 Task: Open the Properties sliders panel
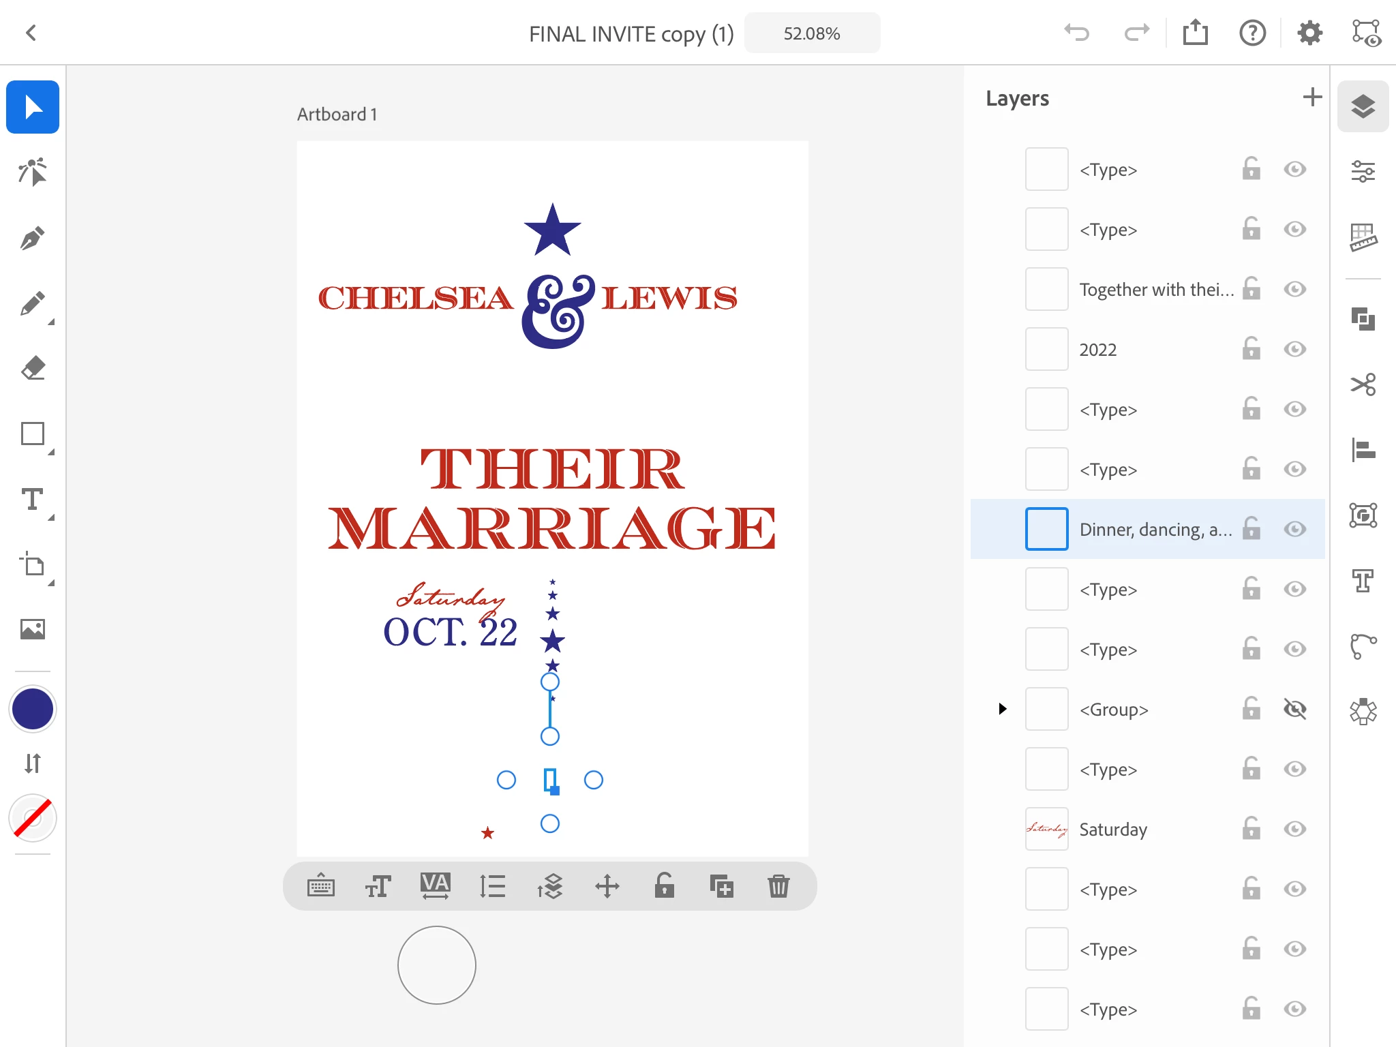tap(1363, 171)
